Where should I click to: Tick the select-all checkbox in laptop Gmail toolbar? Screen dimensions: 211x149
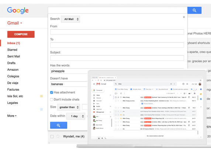pos(115,93)
